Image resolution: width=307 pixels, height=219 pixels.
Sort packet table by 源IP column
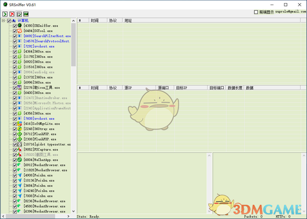coord(139,87)
